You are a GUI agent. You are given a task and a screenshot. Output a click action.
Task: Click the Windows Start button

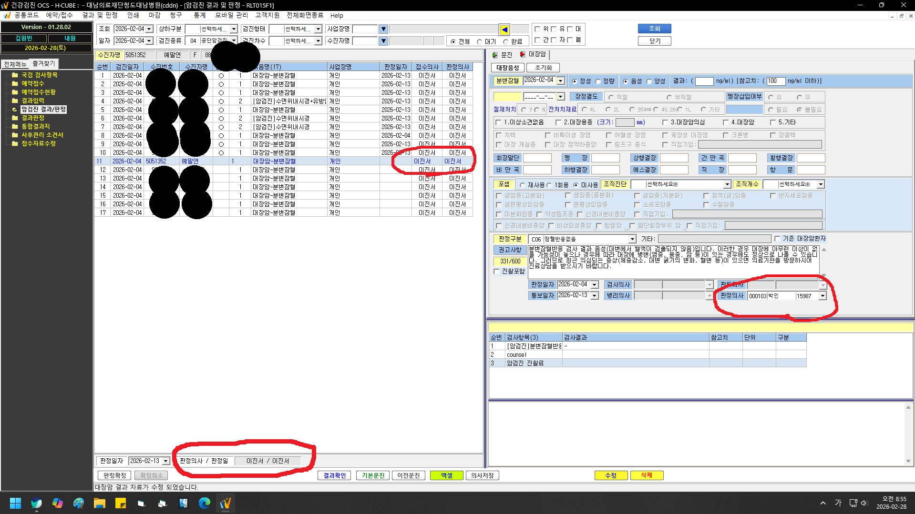tap(15, 503)
